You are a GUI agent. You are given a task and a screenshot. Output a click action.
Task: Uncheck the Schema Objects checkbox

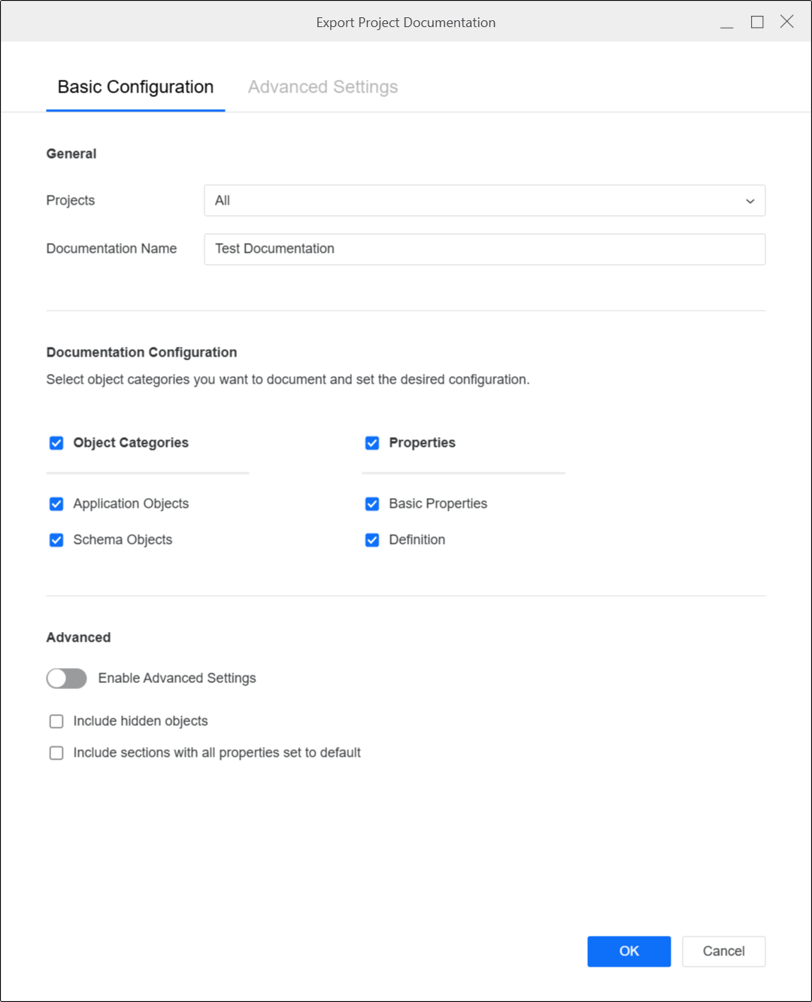56,540
